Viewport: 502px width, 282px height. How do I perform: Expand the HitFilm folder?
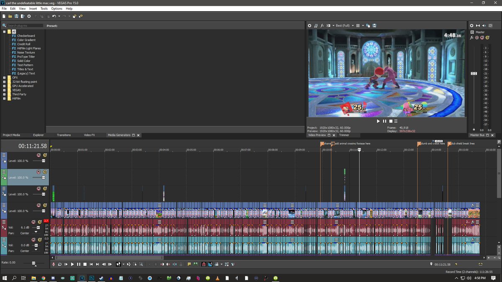coord(4,98)
